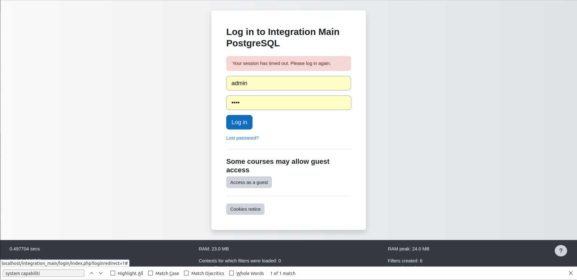The image size is (577, 280).
Task: Click the session timed out alert message
Action: pyautogui.click(x=289, y=63)
